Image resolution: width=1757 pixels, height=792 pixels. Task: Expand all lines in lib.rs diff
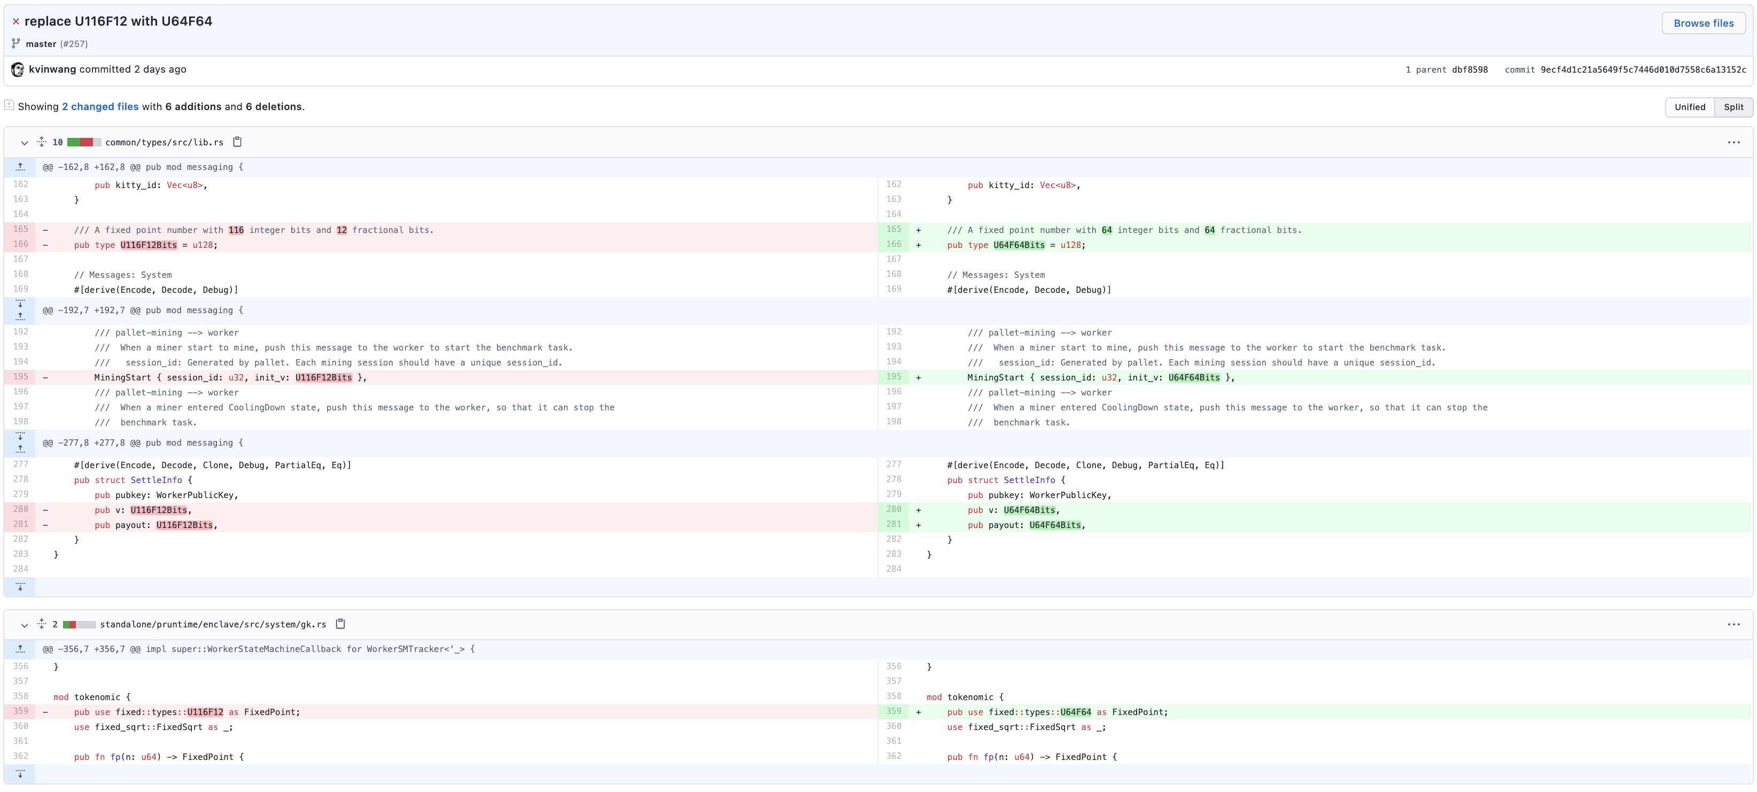[x=42, y=142]
